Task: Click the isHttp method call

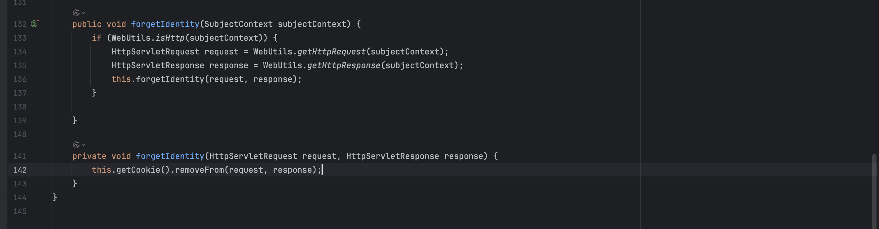Action: 170,38
